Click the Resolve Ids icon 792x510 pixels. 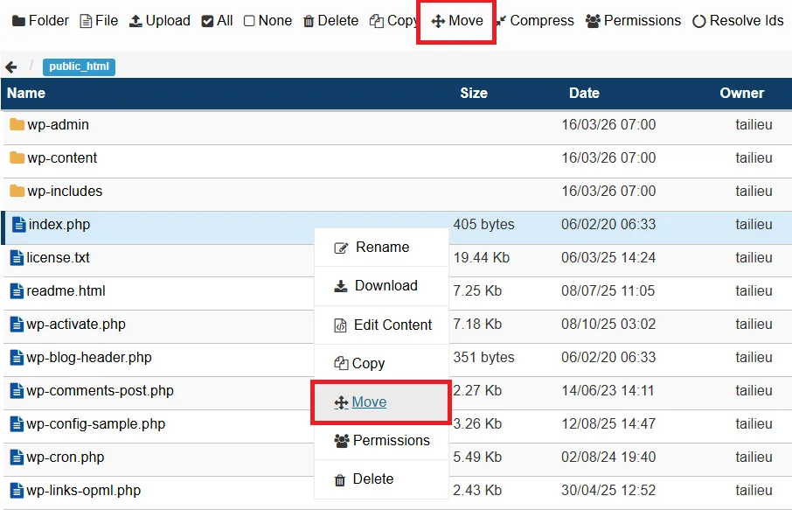[738, 20]
